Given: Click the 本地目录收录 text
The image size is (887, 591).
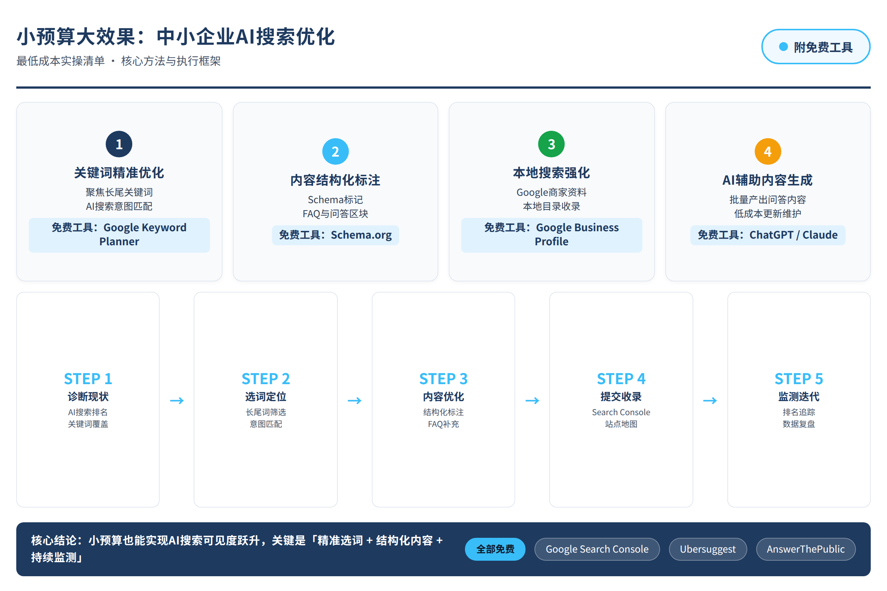Looking at the screenshot, I should pos(551,206).
